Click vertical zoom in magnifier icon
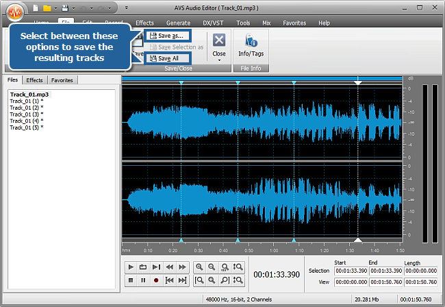 point(238,267)
